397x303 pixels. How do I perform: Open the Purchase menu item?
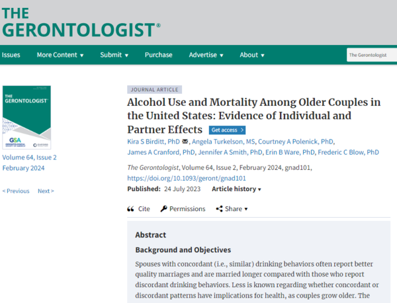(x=159, y=55)
